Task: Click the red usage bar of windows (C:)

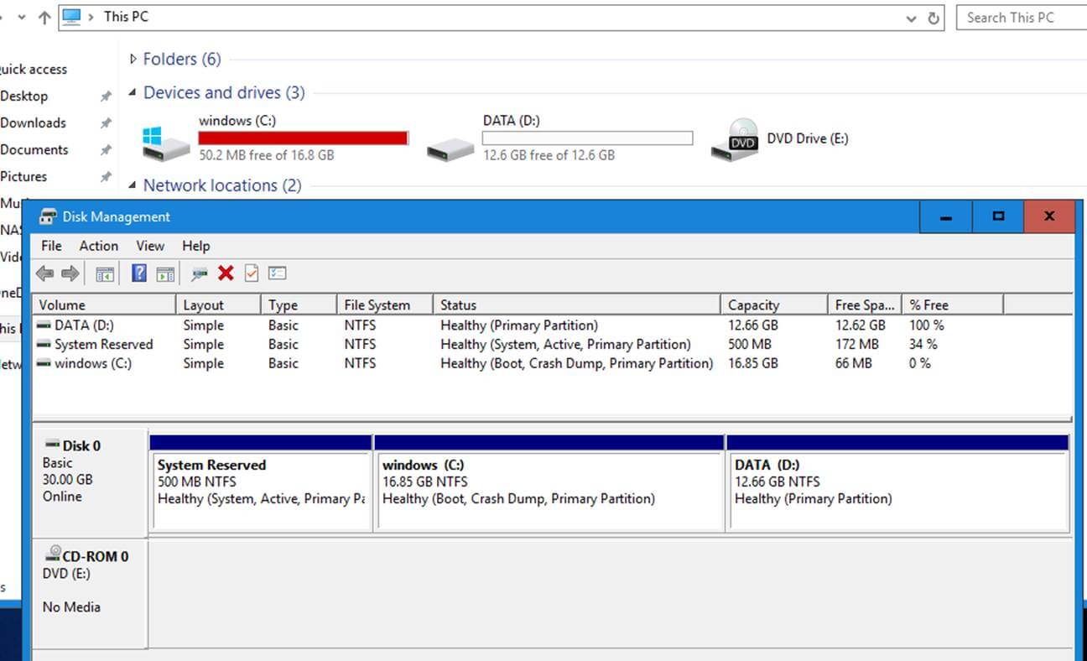Action: point(303,138)
